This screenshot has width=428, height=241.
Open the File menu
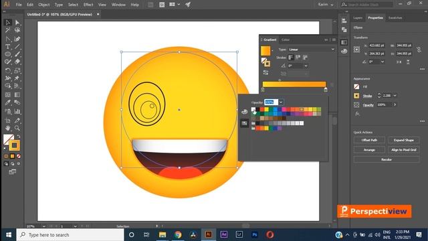(x=19, y=5)
